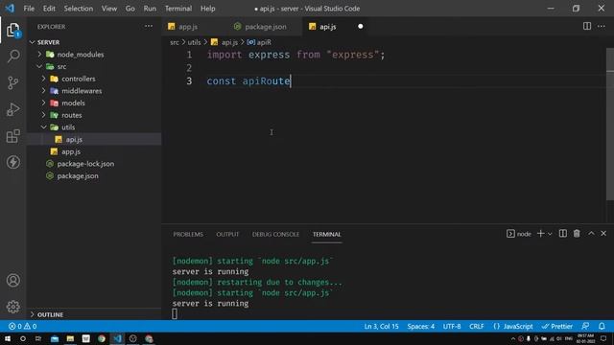The height and width of the screenshot is (345, 614).
Task: Open app.js in Explorer tree
Action: (x=71, y=151)
